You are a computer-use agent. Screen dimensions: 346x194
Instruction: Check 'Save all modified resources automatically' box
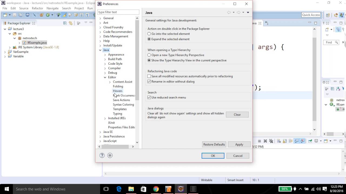click(149, 76)
